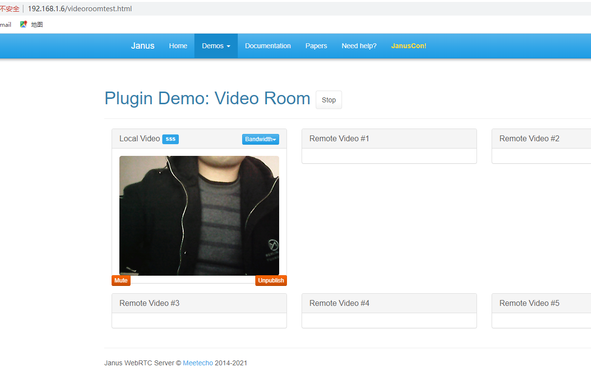Click the Plugin Demo: Video Room title
Viewport: 591px width, 377px height.
tap(208, 98)
